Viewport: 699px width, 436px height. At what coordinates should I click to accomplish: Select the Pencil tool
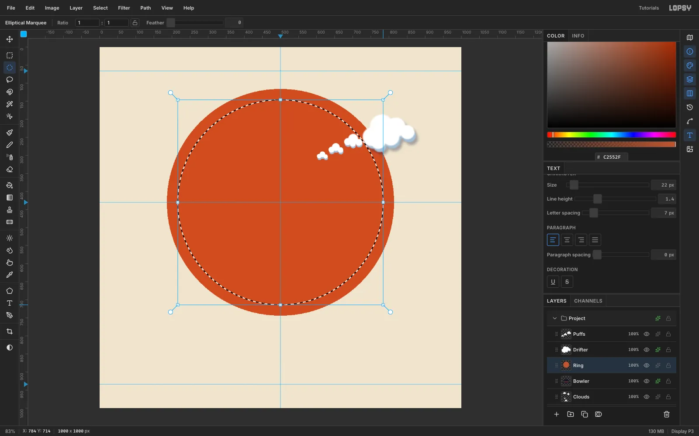10,145
